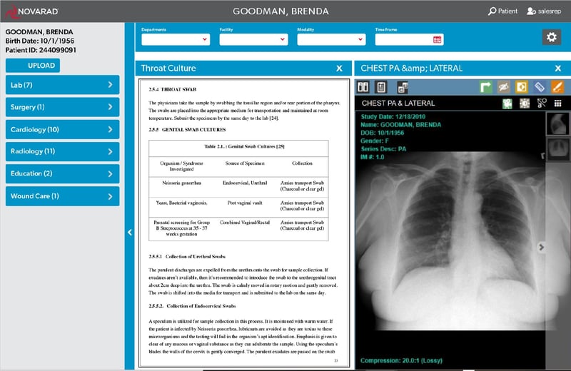Toggle the crossed-eye hide annotations icon
Image resolution: width=571 pixels, height=371 pixels.
(x=504, y=87)
